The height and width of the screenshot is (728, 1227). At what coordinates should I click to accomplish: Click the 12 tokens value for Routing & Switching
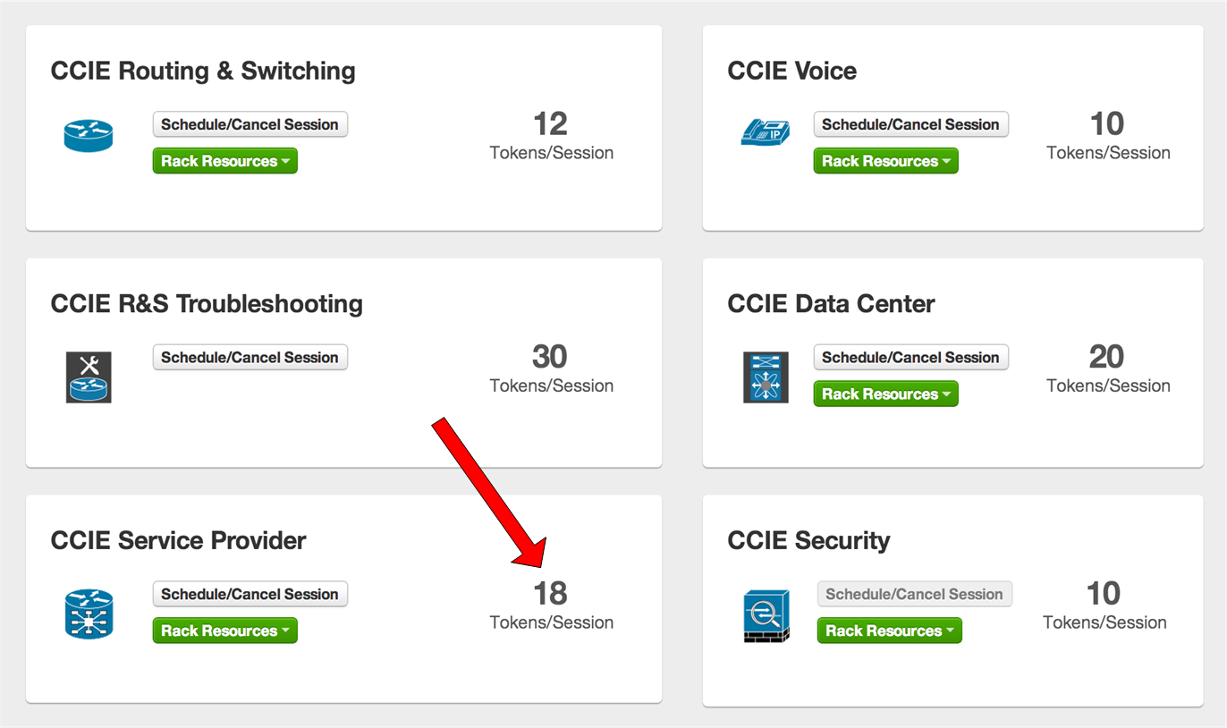click(x=551, y=123)
